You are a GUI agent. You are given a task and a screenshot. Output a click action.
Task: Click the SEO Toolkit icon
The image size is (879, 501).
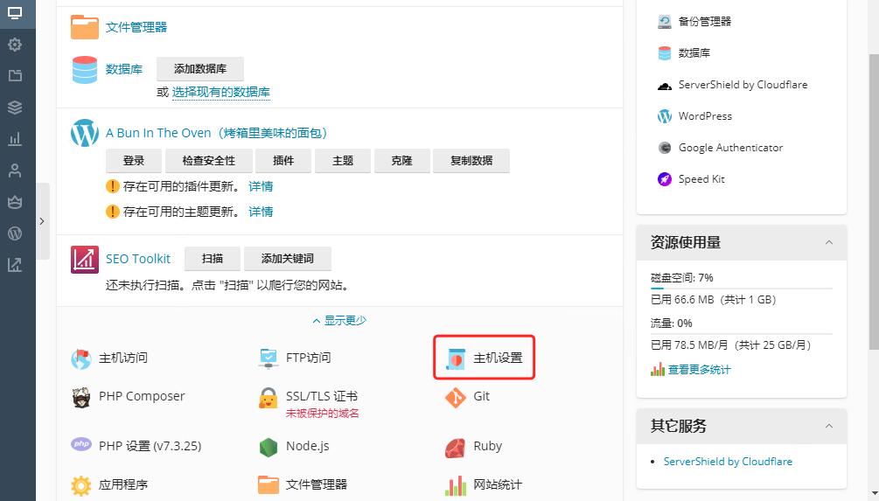pos(85,260)
